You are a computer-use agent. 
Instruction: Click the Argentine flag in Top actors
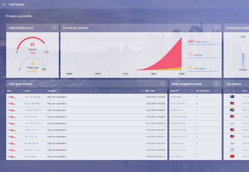[x=232, y=150]
